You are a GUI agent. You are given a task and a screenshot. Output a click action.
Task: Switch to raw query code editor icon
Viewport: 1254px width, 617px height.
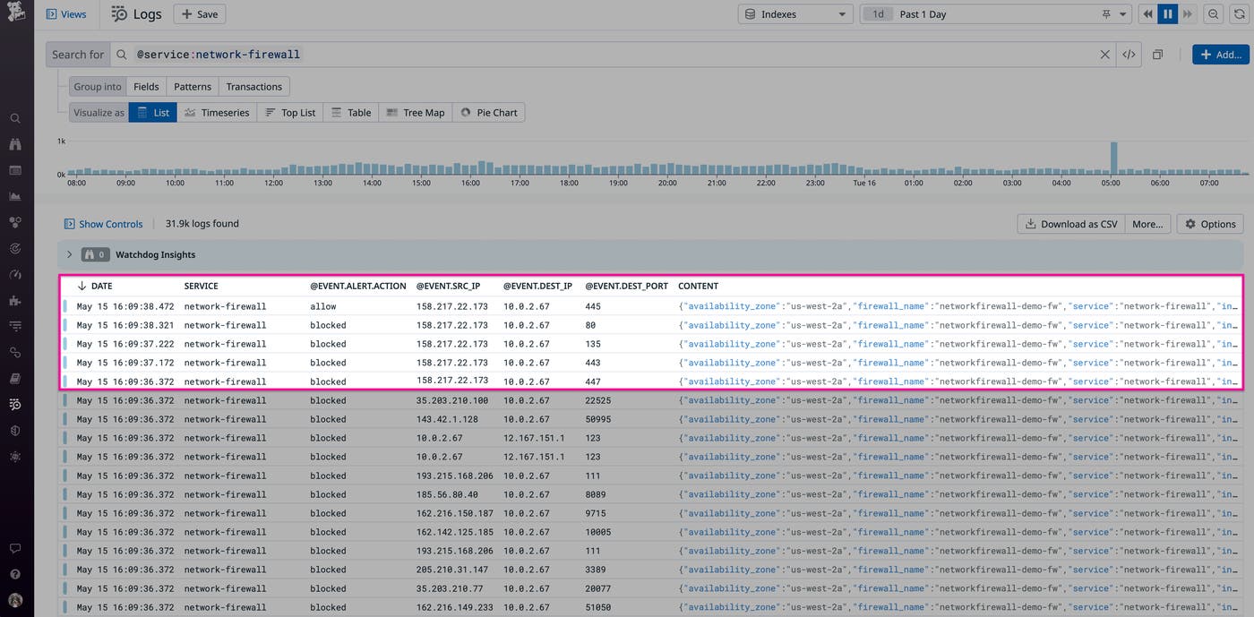1129,55
